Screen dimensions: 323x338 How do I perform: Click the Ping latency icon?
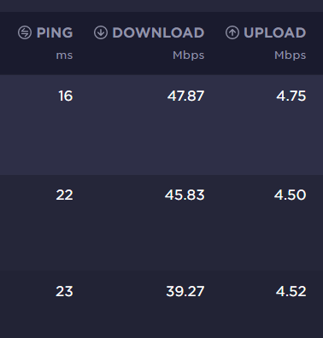click(25, 32)
